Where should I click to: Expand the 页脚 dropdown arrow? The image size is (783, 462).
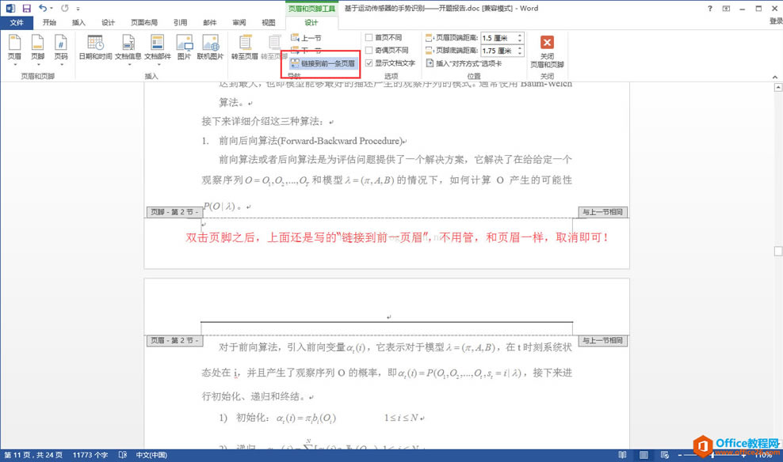pos(38,64)
